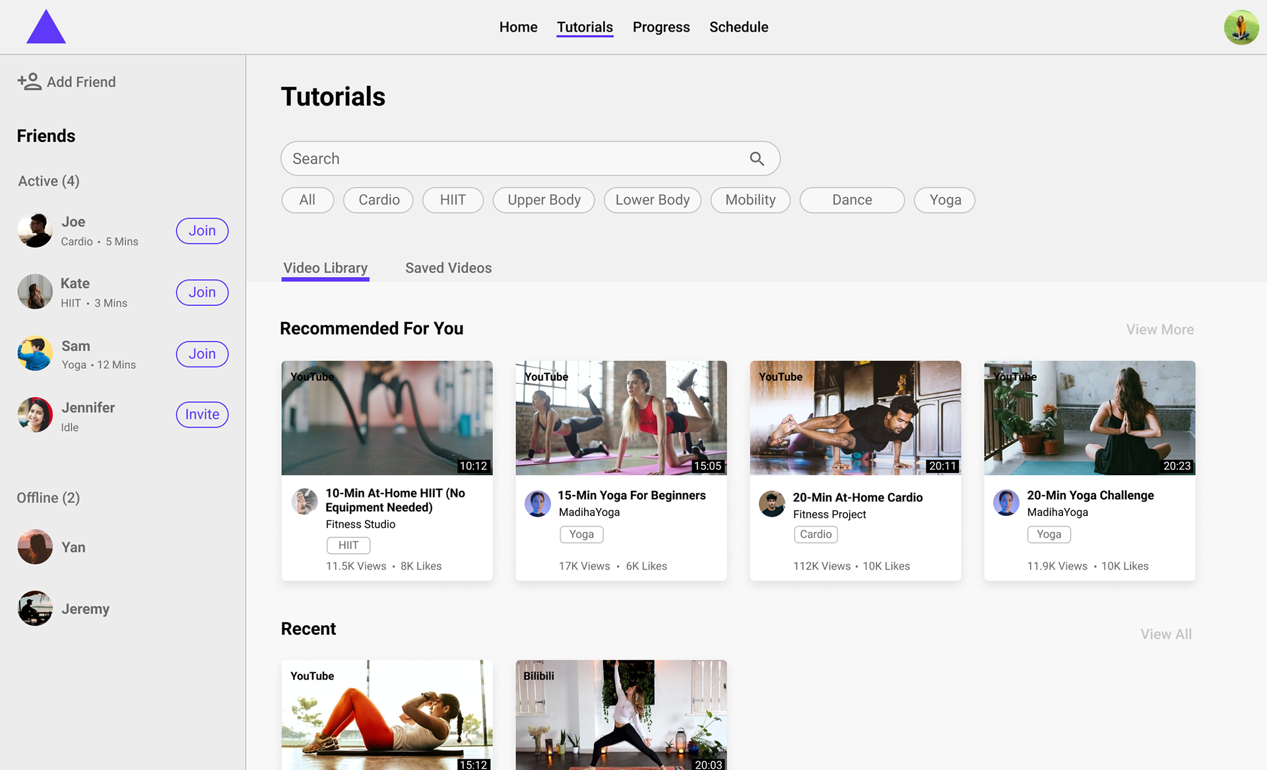Open the 20-Min At-Home Cardio title
1267x770 pixels.
click(x=857, y=497)
